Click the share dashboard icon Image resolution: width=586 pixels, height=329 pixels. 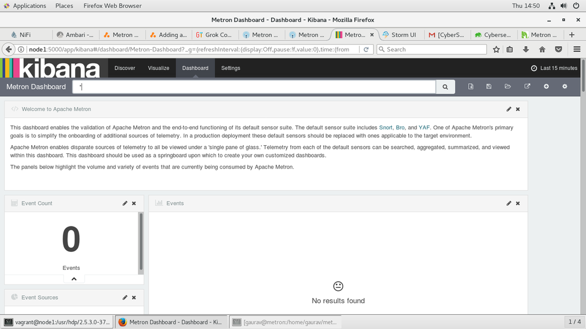pyautogui.click(x=527, y=87)
